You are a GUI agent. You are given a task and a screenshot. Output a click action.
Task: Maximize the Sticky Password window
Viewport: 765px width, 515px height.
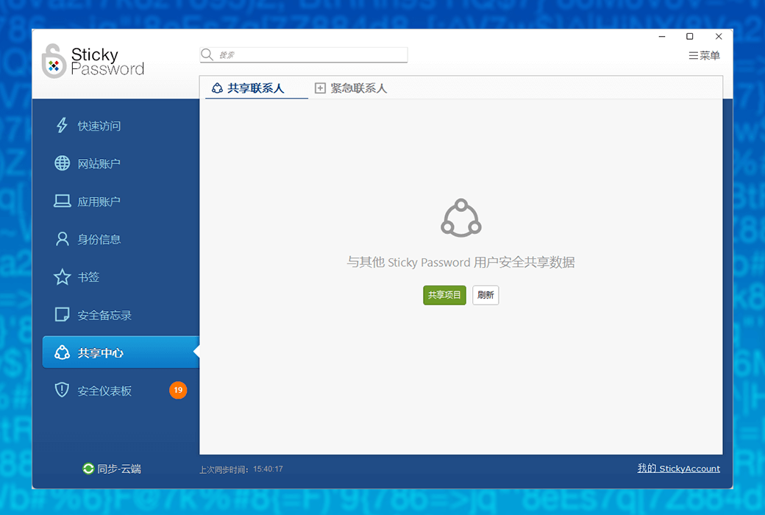tap(690, 37)
